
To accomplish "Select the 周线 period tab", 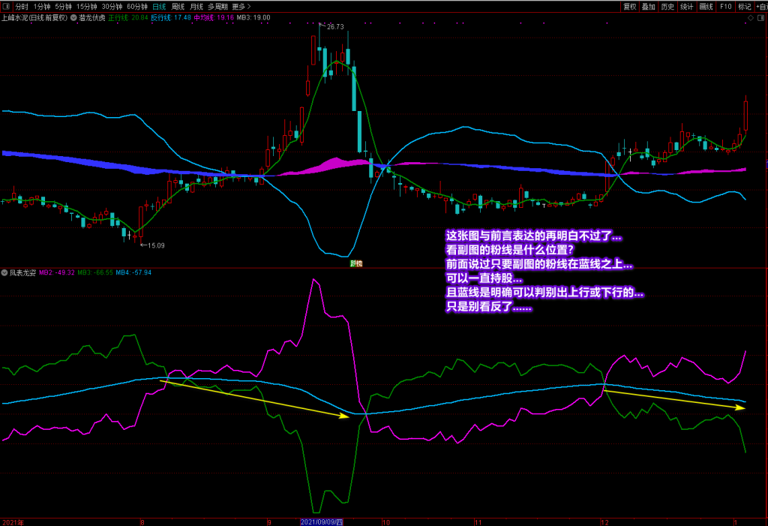I will coord(178,6).
